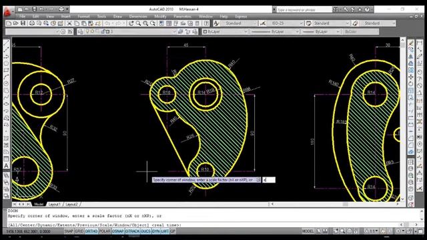Screen dimensions: 427x240
Task: Select the Line tool in Draw toolbar
Action: (6, 43)
